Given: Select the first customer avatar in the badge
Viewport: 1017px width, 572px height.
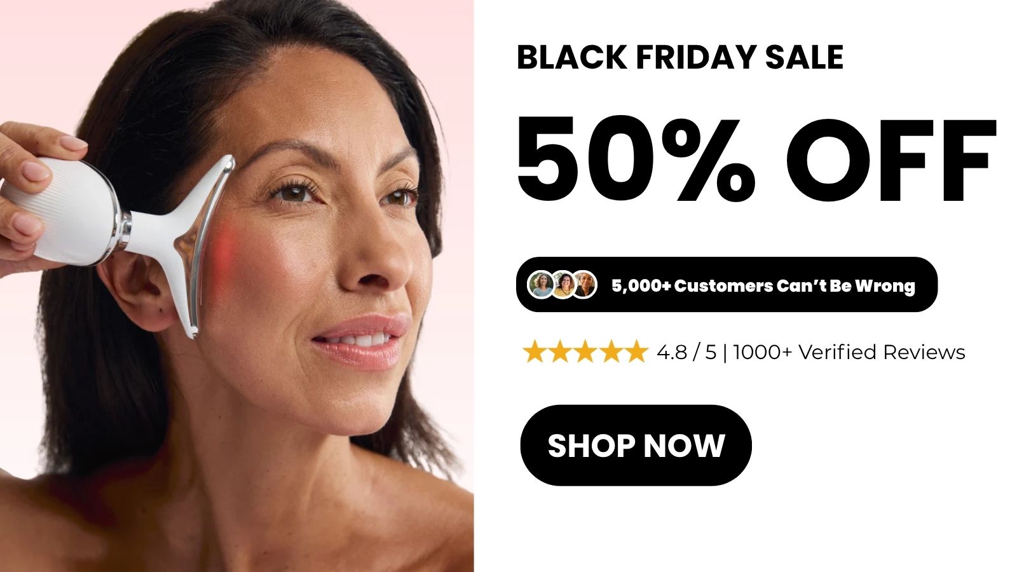Looking at the screenshot, I should pyautogui.click(x=542, y=285).
